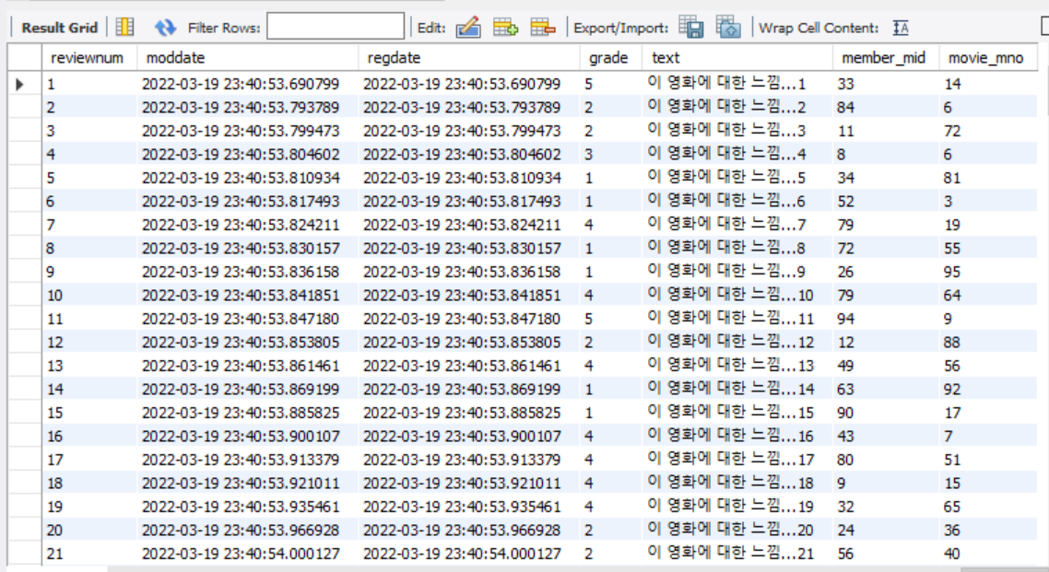Screen dimensions: 1049x572
Task: Select movie_mno cell with value 19
Action: click(x=988, y=225)
